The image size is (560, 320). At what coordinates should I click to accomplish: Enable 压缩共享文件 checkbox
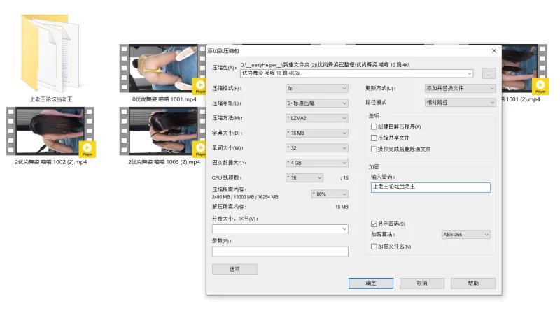[x=374, y=138]
